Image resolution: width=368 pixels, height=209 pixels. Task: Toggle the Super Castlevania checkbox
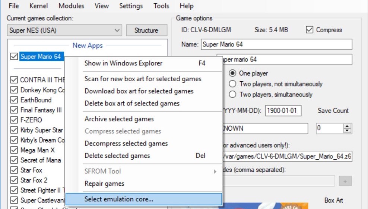(x=14, y=200)
